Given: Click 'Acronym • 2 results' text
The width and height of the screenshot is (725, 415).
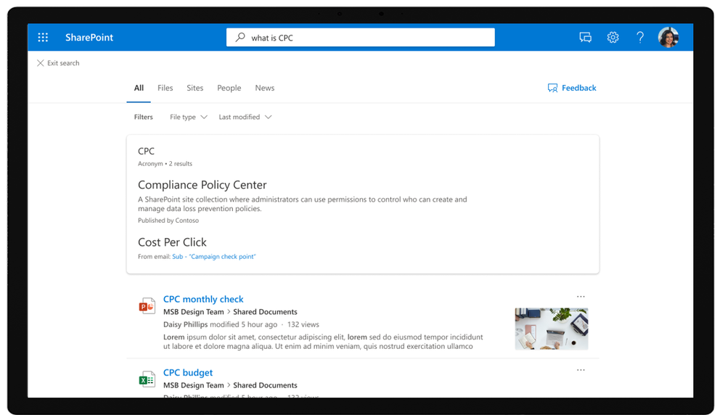Looking at the screenshot, I should tap(165, 163).
